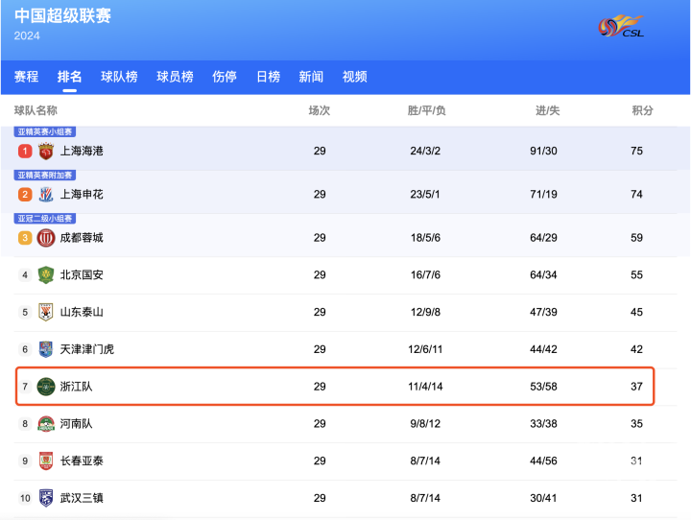Click the 23/5/1 record for 上海申花
The width and height of the screenshot is (691, 520).
click(x=425, y=195)
